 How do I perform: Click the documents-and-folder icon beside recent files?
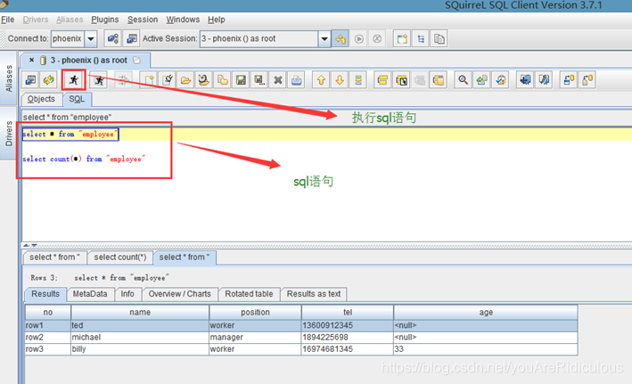223,80
